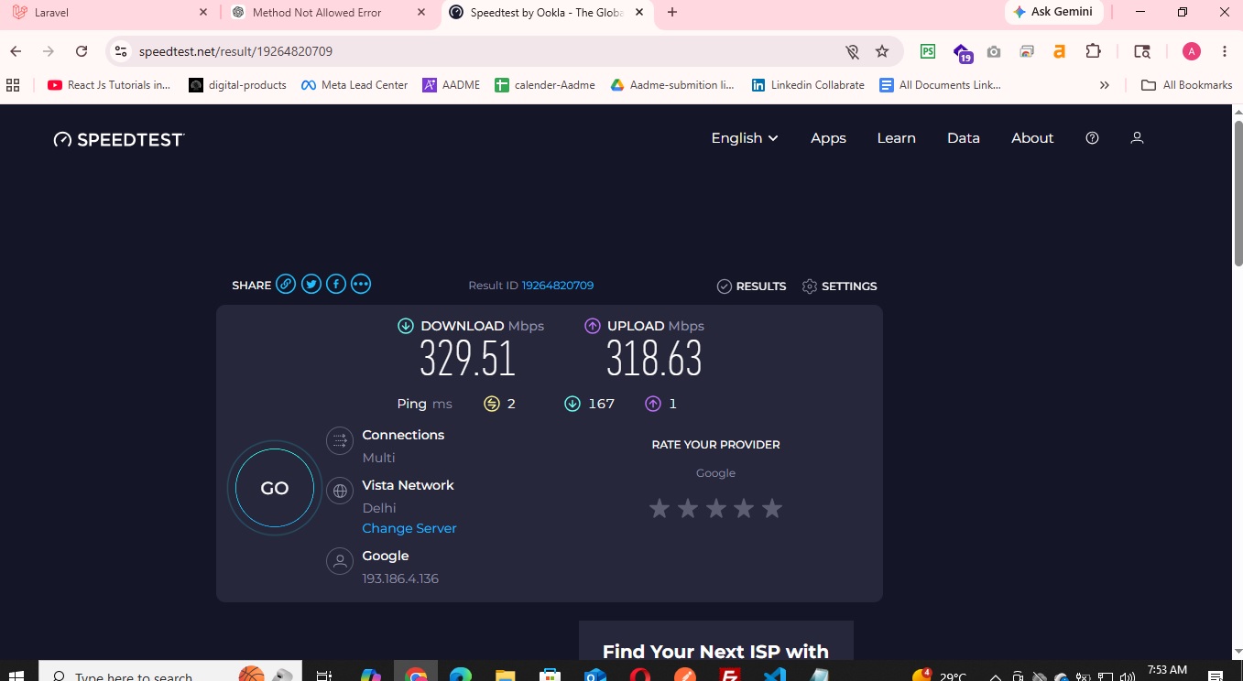1243x681 pixels.
Task: Open the Apps menu item
Action: [828, 138]
